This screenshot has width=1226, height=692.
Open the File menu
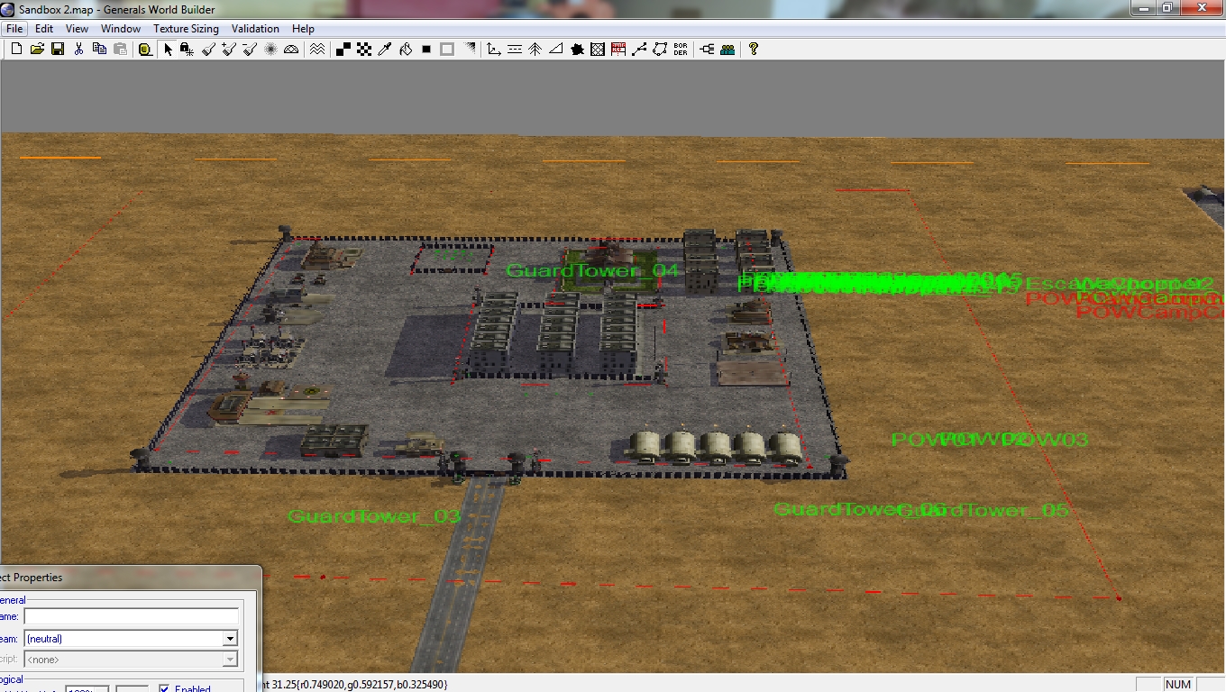coord(14,29)
